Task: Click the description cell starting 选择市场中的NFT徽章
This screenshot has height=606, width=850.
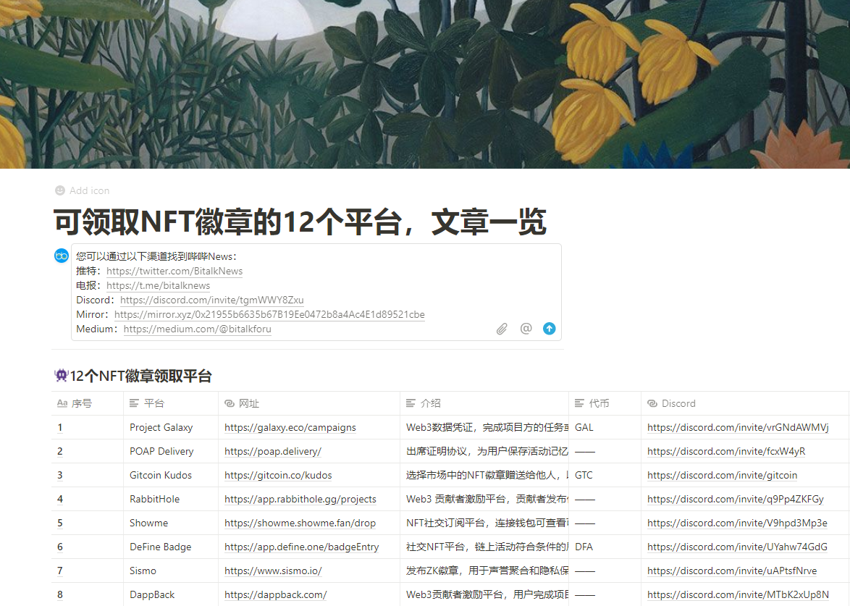Action: 484,475
